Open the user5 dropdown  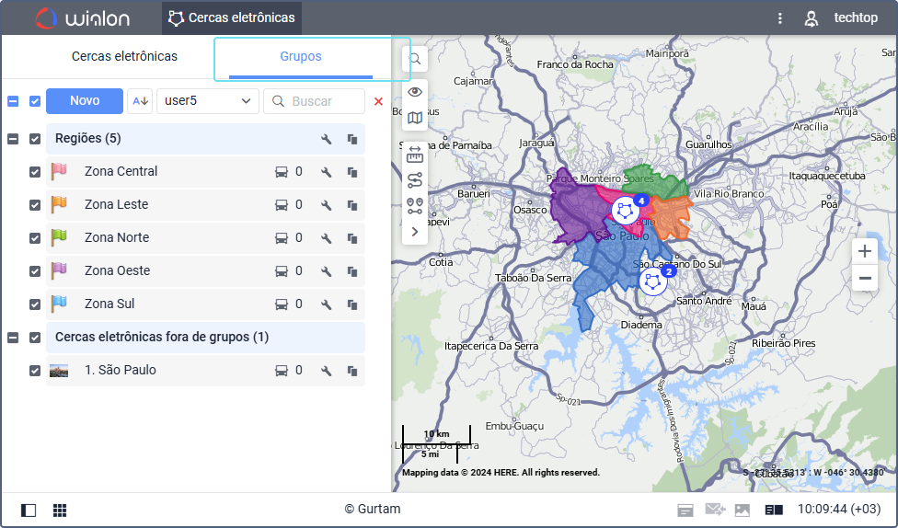click(x=207, y=101)
